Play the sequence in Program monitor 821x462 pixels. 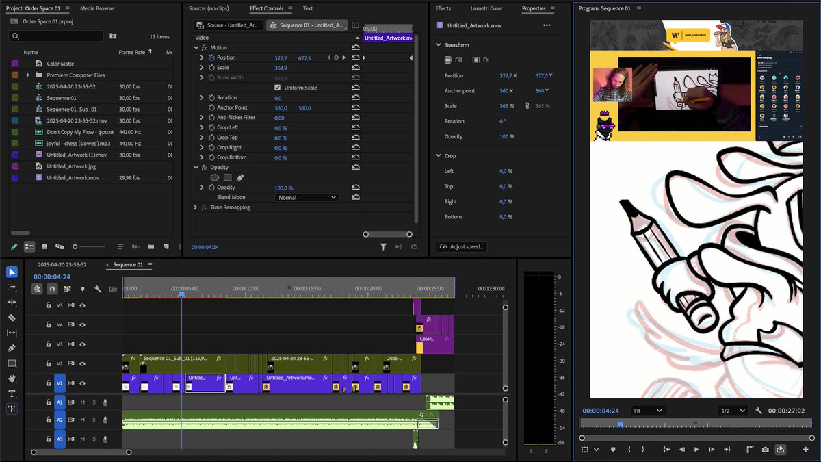(x=696, y=450)
